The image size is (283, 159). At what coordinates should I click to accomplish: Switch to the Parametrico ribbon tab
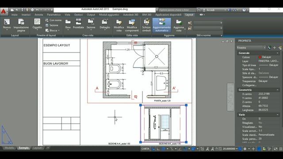click(x=54, y=15)
